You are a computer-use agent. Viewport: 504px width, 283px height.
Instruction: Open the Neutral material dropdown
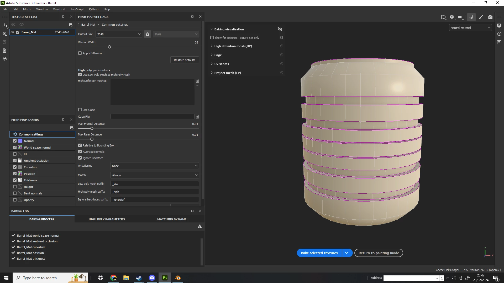(x=470, y=28)
